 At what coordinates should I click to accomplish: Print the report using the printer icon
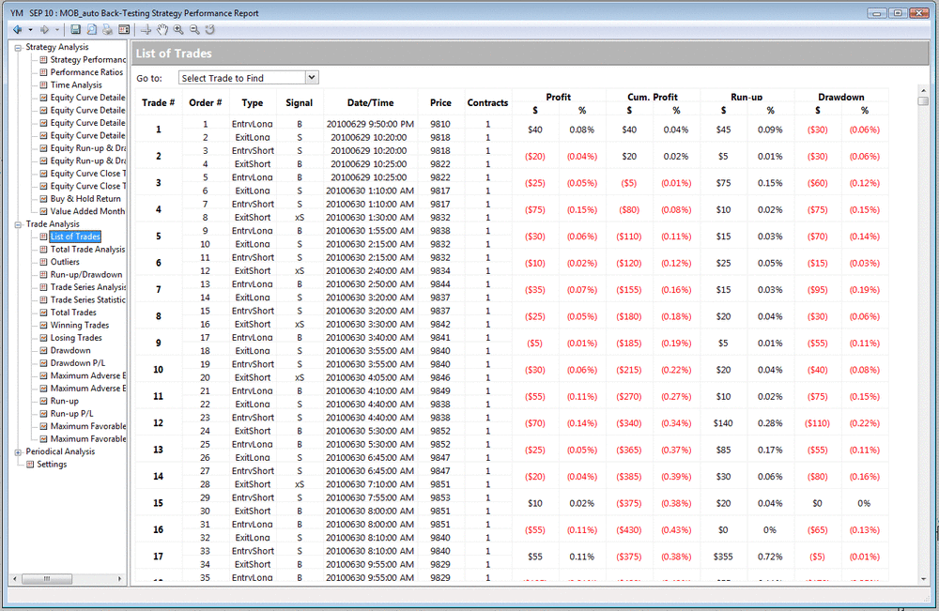(x=107, y=29)
